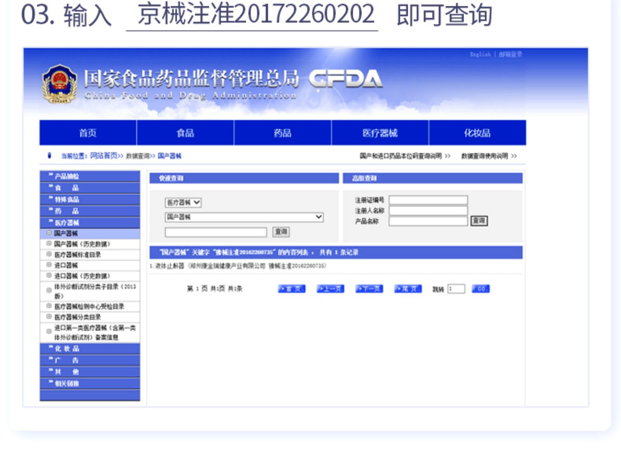621x454 pixels.
Task: Open the 食 品 sidebar section
Action: [90, 188]
